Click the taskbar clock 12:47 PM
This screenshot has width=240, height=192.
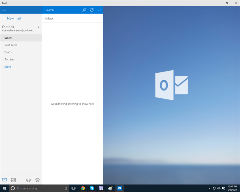(232, 186)
